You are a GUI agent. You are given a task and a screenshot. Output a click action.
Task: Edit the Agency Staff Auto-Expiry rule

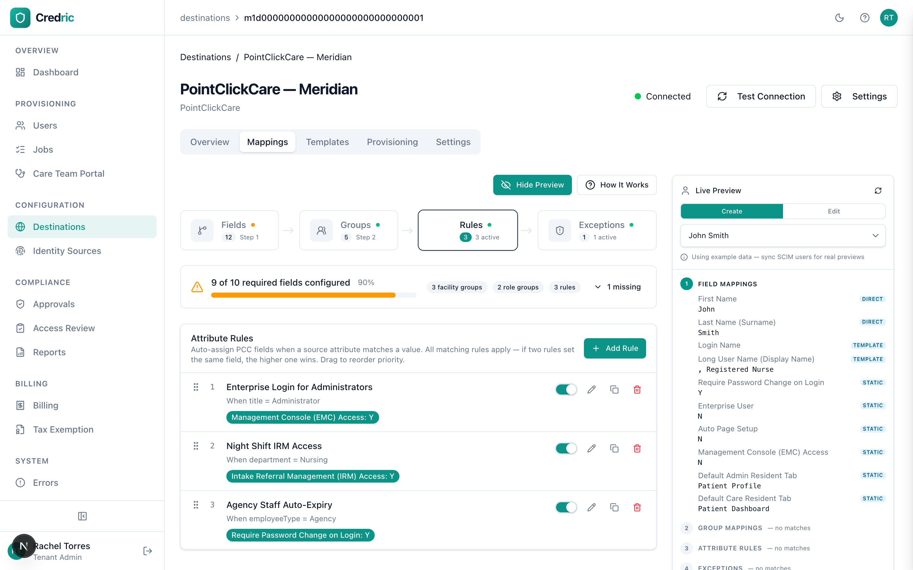click(591, 507)
